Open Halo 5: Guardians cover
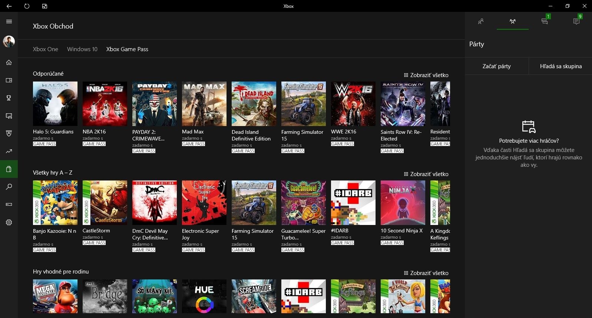The width and height of the screenshot is (592, 318). 55,104
